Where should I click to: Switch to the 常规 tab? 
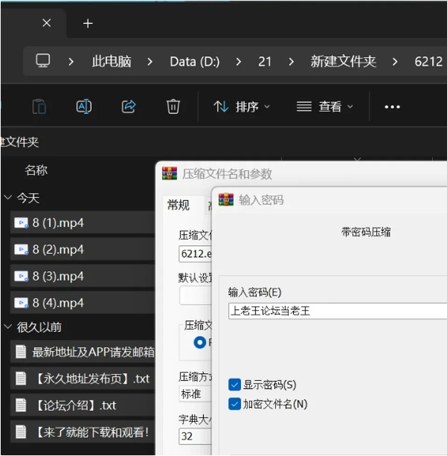pos(178,205)
